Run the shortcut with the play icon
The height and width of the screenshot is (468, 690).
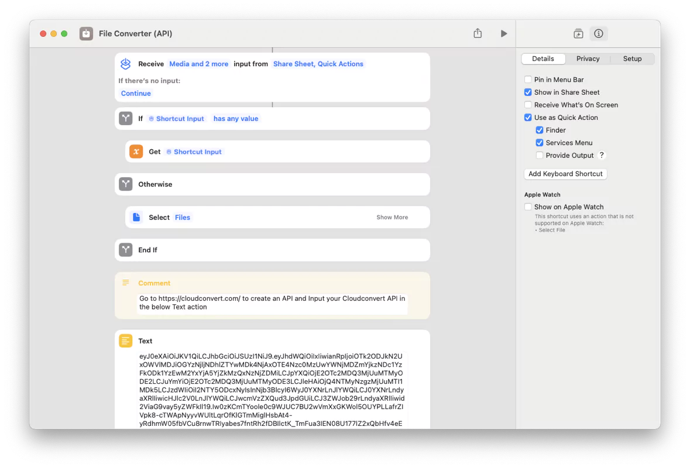tap(503, 33)
